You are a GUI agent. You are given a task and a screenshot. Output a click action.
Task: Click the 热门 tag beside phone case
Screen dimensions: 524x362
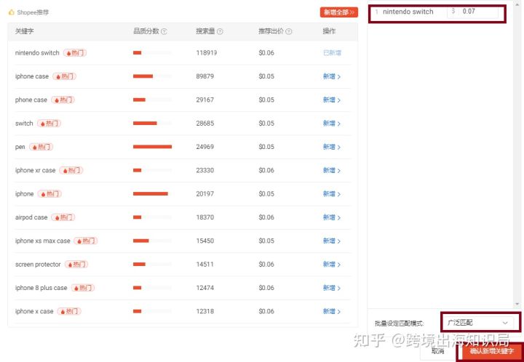coord(63,100)
